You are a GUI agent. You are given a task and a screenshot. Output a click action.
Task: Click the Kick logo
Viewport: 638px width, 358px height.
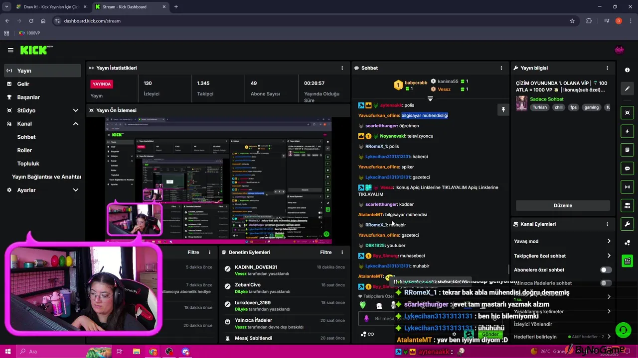(x=36, y=50)
